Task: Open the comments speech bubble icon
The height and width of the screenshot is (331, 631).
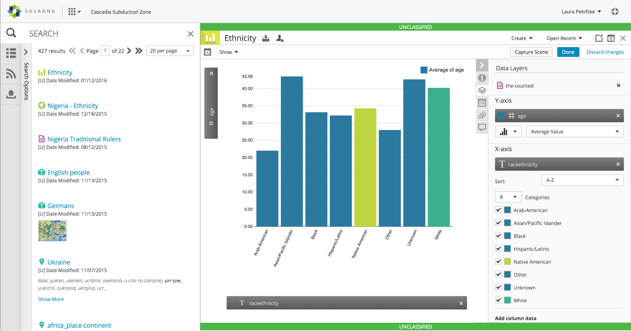Action: pyautogui.click(x=482, y=128)
